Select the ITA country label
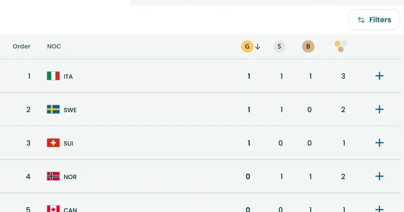 (x=68, y=77)
